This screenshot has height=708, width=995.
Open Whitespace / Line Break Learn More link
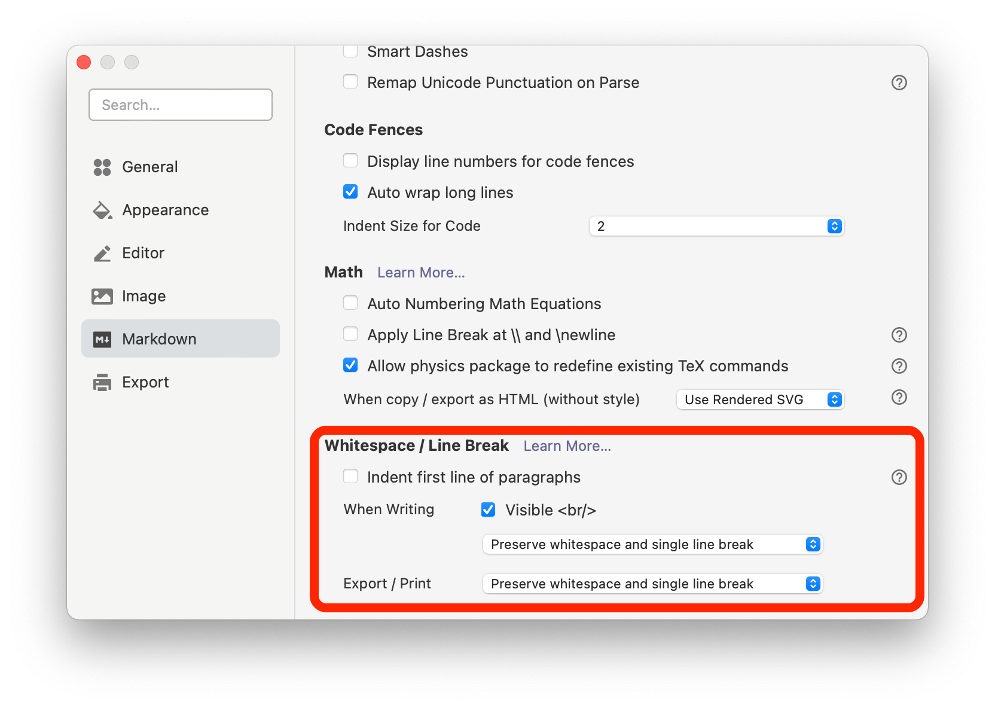point(567,446)
